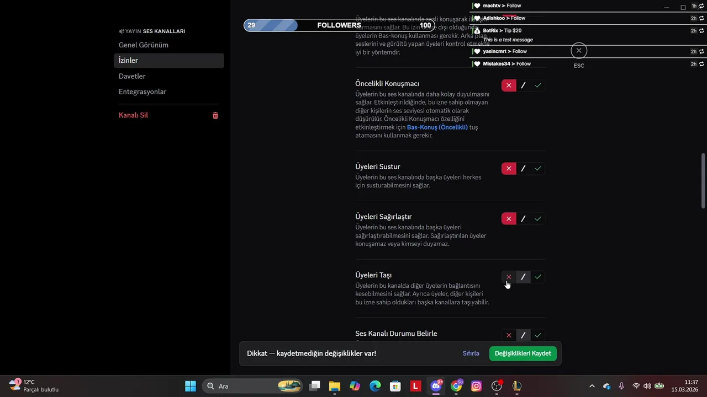Replay the Mistakes34 follow alert
The width and height of the screenshot is (707, 397).
[701, 64]
